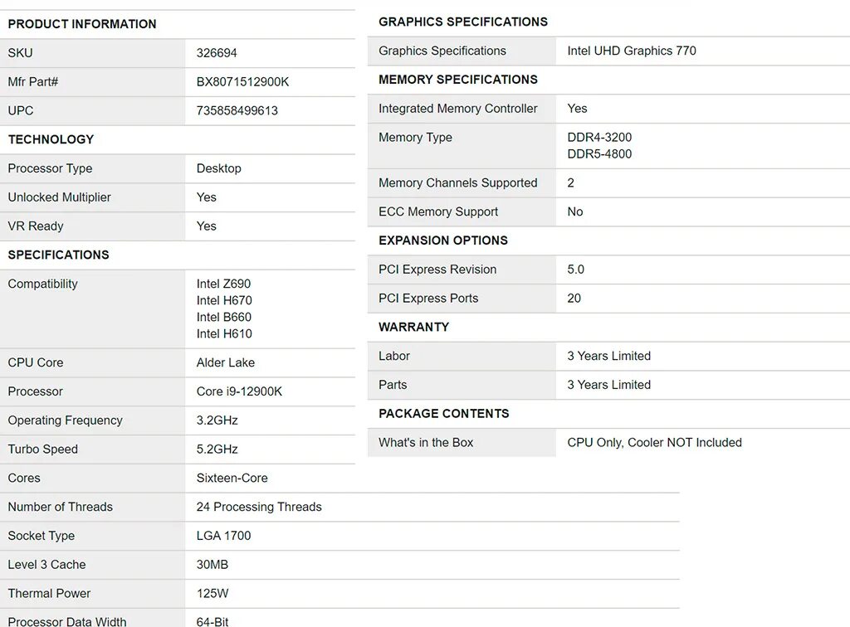
Task: Click the GRAPHICS SPECIFICATIONS heading
Action: 463,22
